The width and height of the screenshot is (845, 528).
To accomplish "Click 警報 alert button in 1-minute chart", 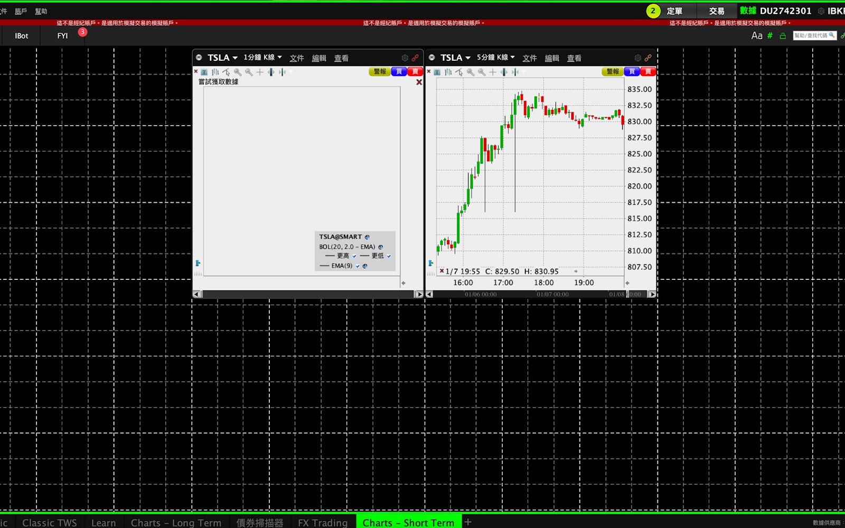I will [380, 71].
